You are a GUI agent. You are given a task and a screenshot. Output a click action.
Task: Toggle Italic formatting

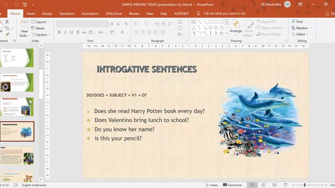(x=65, y=32)
